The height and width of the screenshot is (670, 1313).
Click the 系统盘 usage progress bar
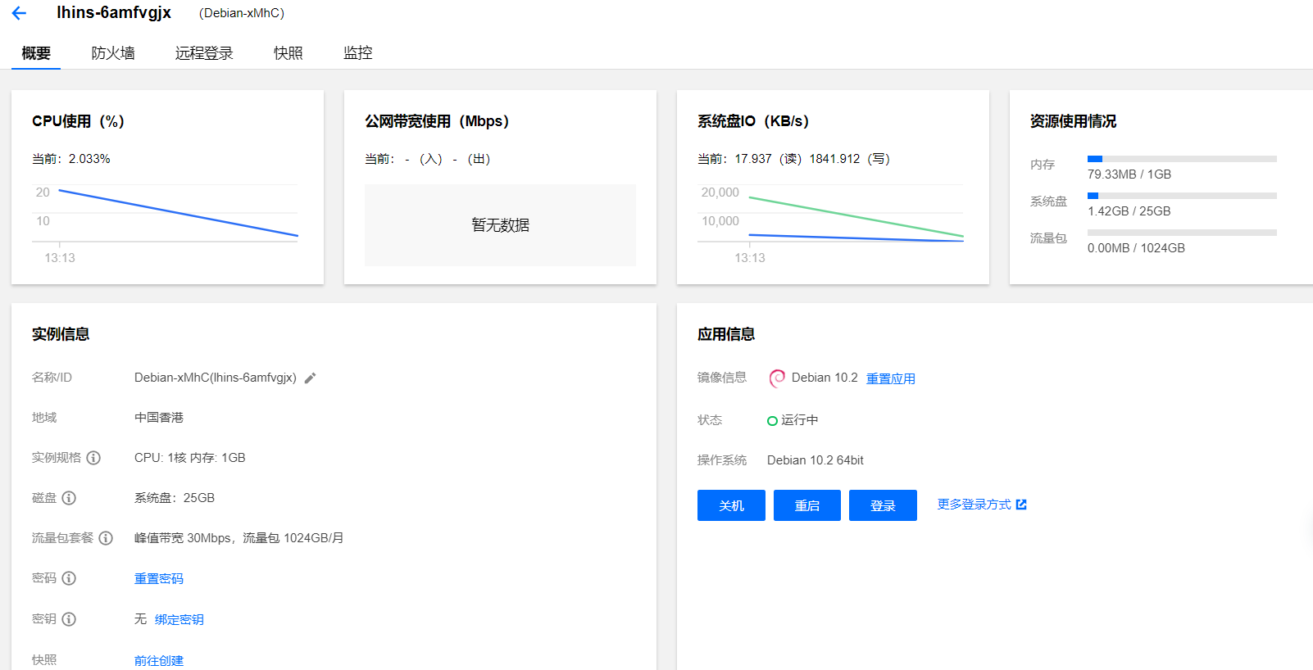point(1182,196)
